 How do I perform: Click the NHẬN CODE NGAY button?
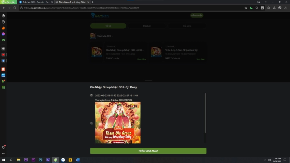(148, 151)
